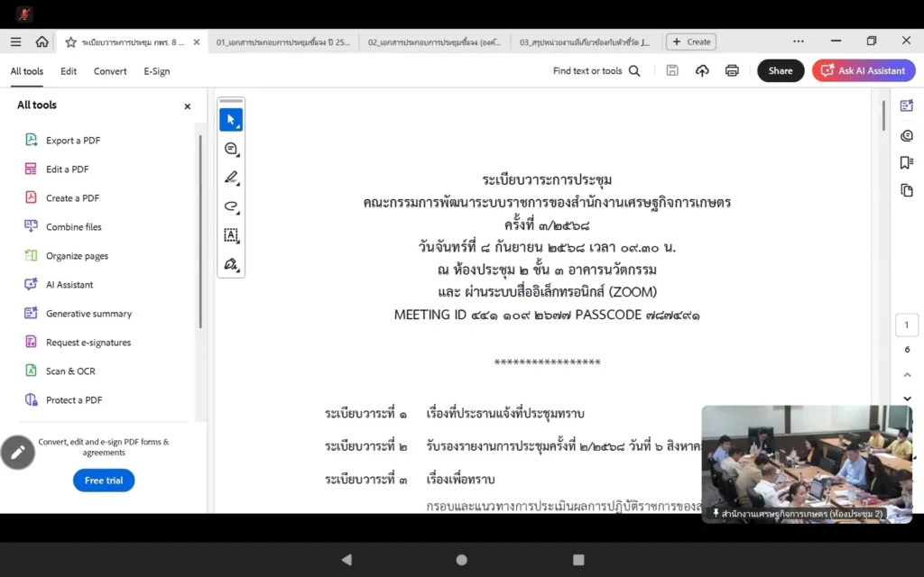924x577 pixels.
Task: Click the search magnifier icon
Action: pos(634,70)
